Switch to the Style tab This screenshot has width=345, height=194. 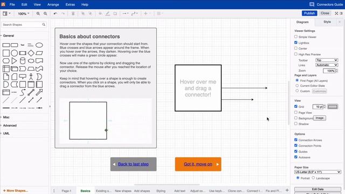[x=327, y=22]
